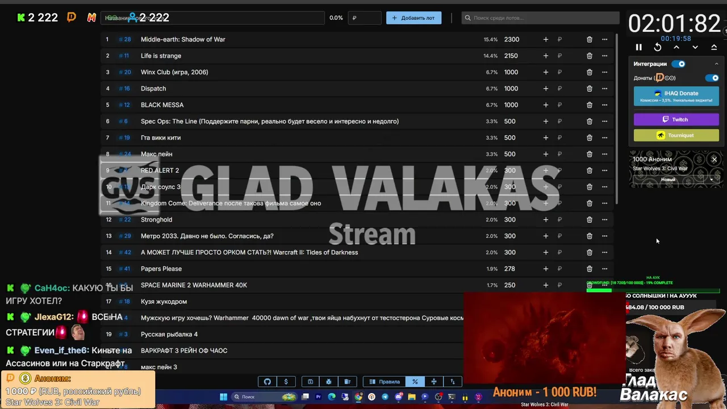This screenshot has height=409, width=727.
Task: Connect the Tourniquet integration
Action: pyautogui.click(x=676, y=135)
